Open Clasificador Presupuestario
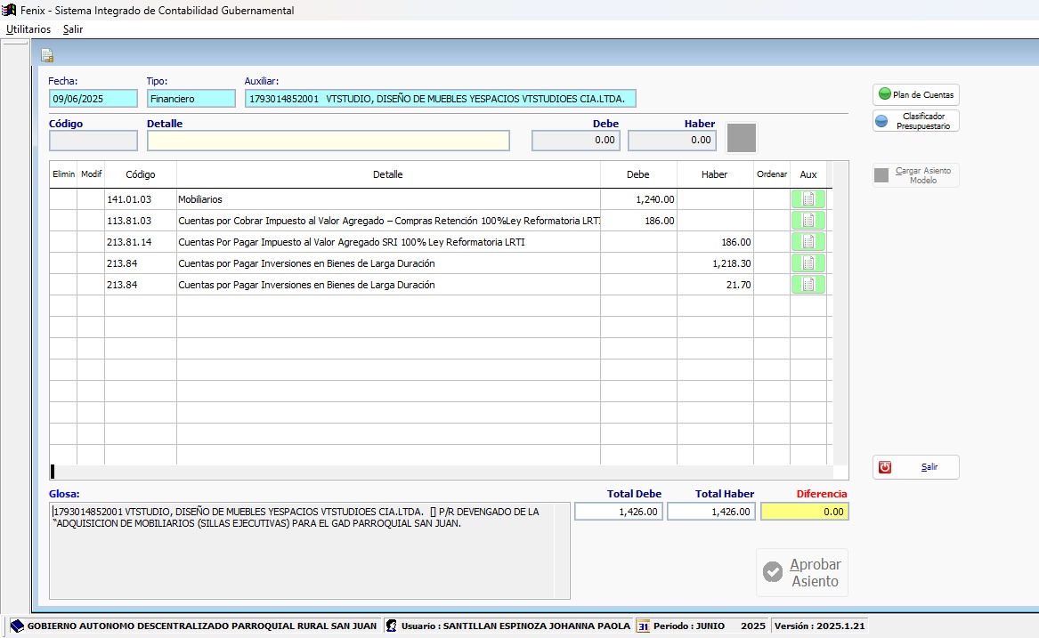 click(x=915, y=121)
